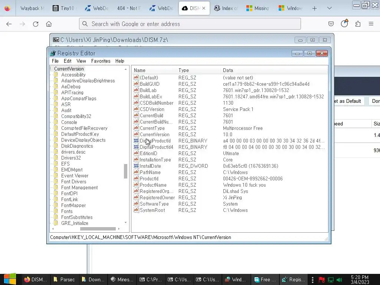Open the Registry Editor File menu
The width and height of the screenshot is (380, 285).
(55, 61)
